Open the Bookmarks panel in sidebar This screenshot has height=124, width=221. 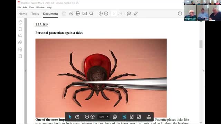click(20, 29)
